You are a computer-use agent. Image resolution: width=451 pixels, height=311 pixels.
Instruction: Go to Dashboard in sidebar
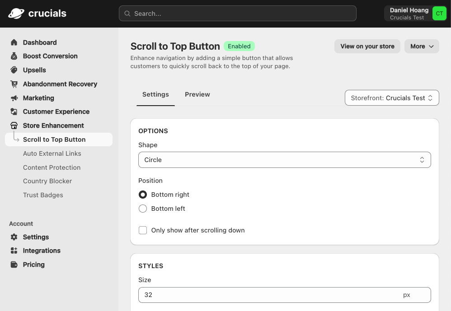pos(40,42)
